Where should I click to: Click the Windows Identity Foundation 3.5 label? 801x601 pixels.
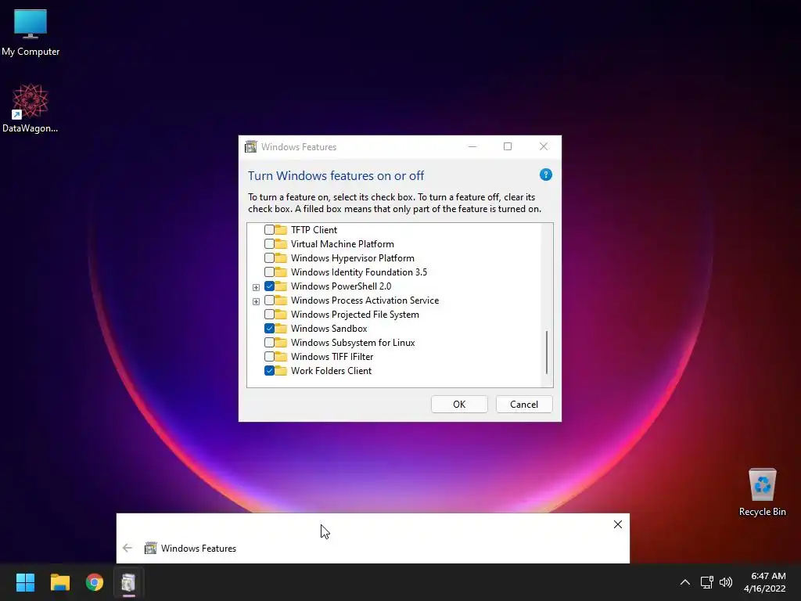click(358, 272)
